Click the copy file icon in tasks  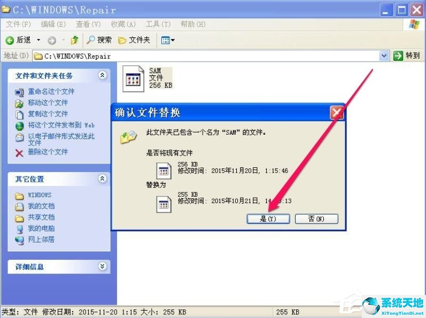pyautogui.click(x=19, y=115)
